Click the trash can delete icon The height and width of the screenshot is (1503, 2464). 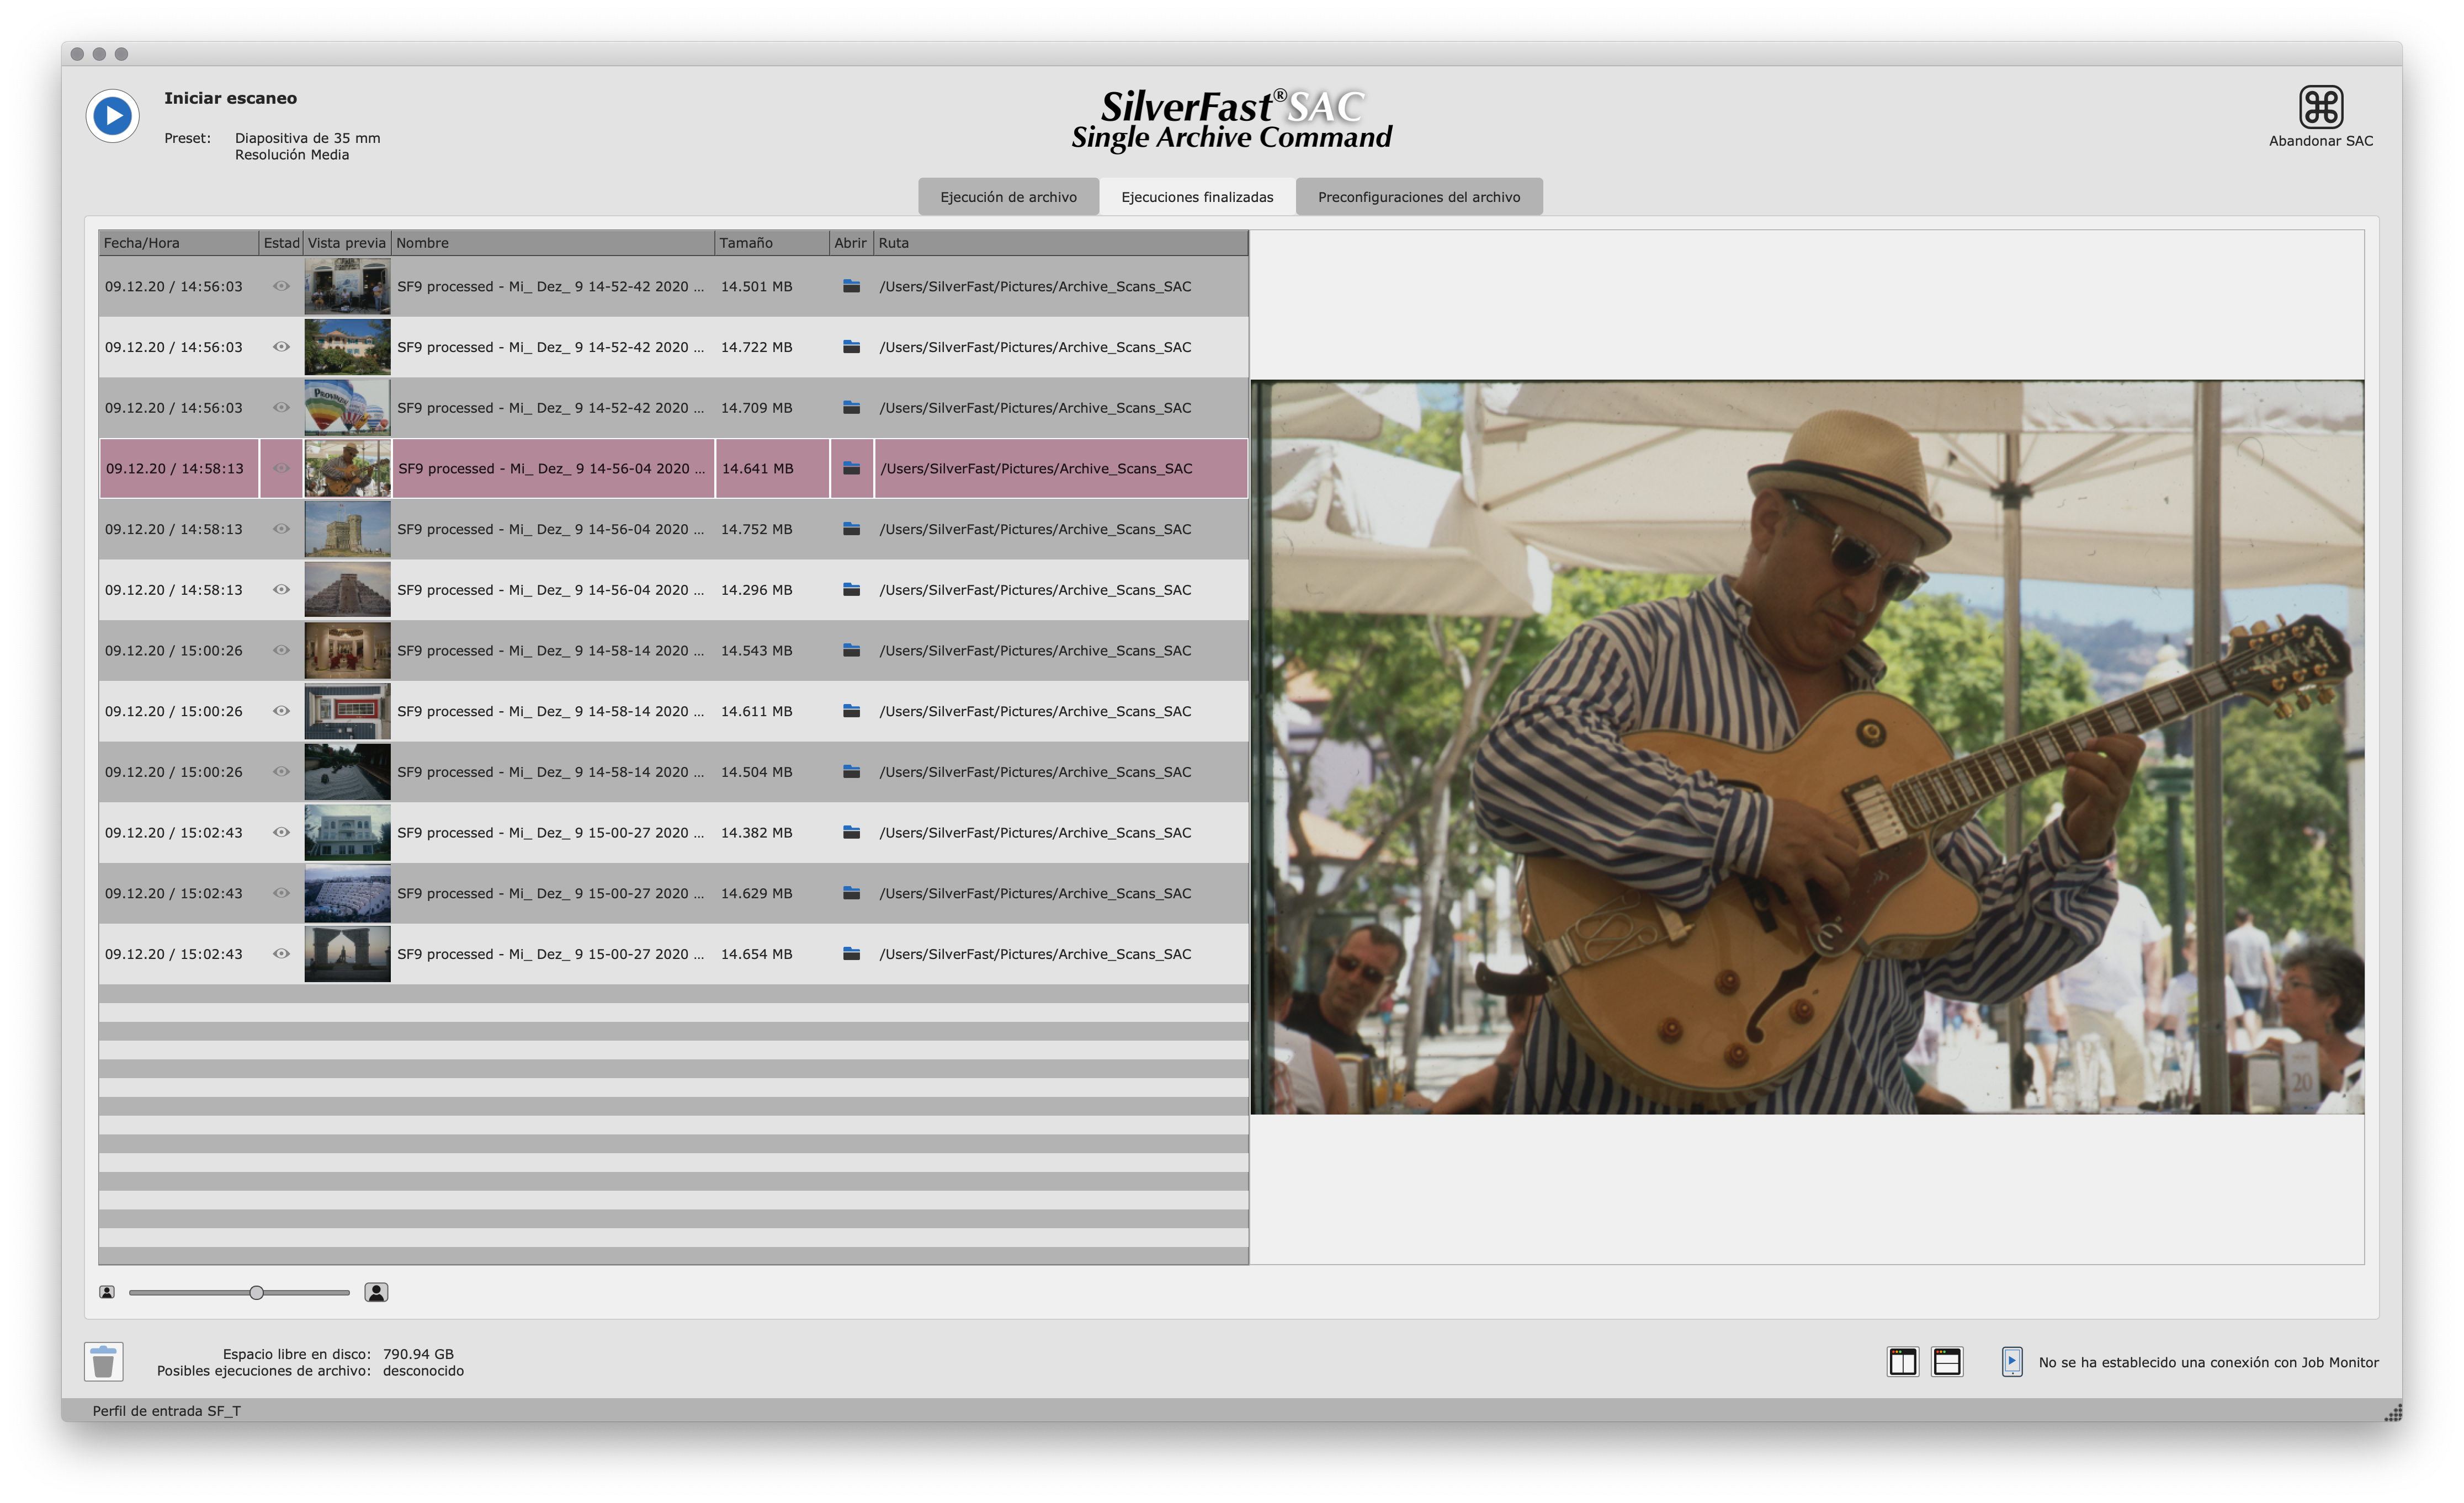tap(103, 1361)
